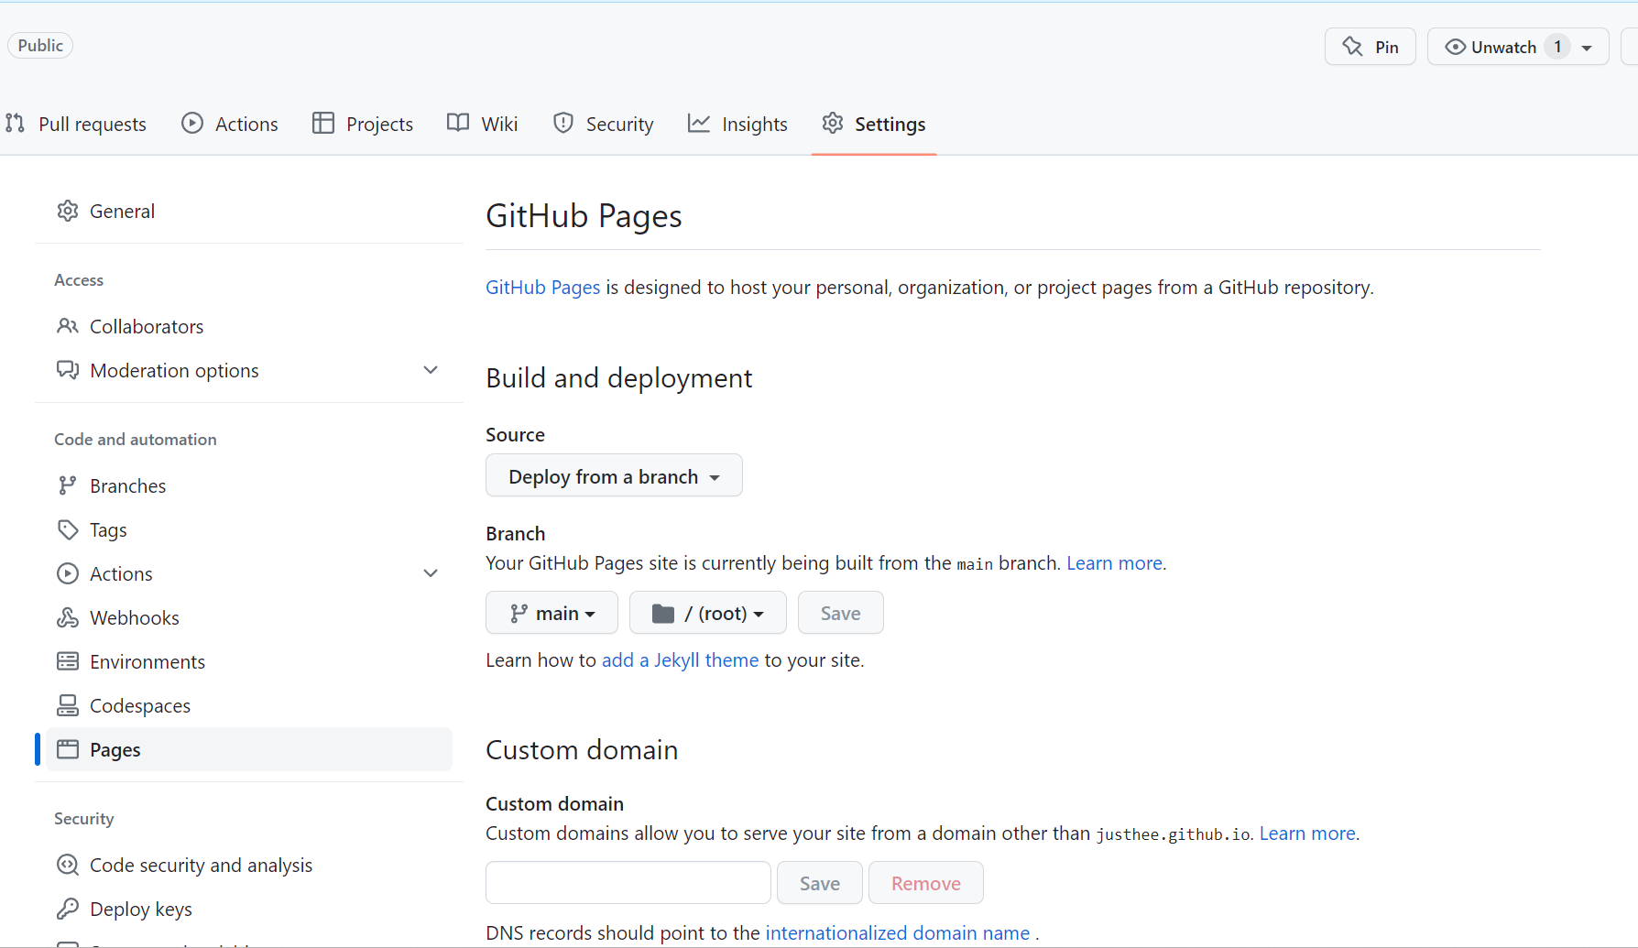Save the branch selection

pyautogui.click(x=841, y=613)
